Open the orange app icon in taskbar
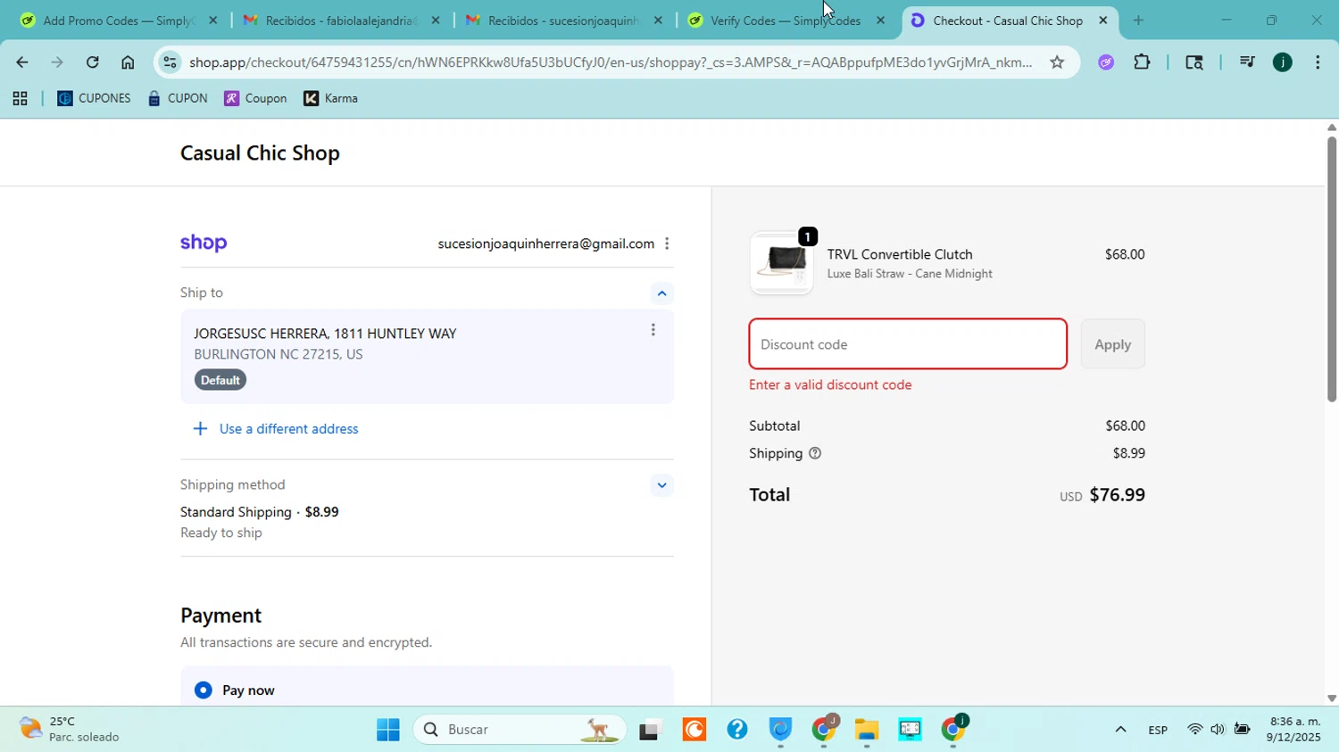Screen dimensions: 1339x752 [694, 730]
